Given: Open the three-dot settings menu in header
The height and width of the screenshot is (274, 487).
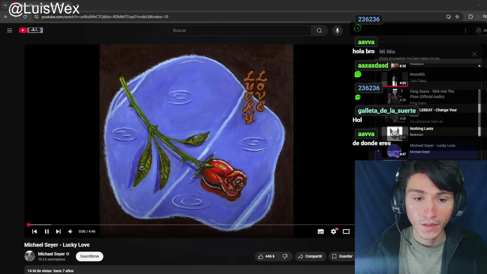Looking at the screenshot, I should [465, 30].
